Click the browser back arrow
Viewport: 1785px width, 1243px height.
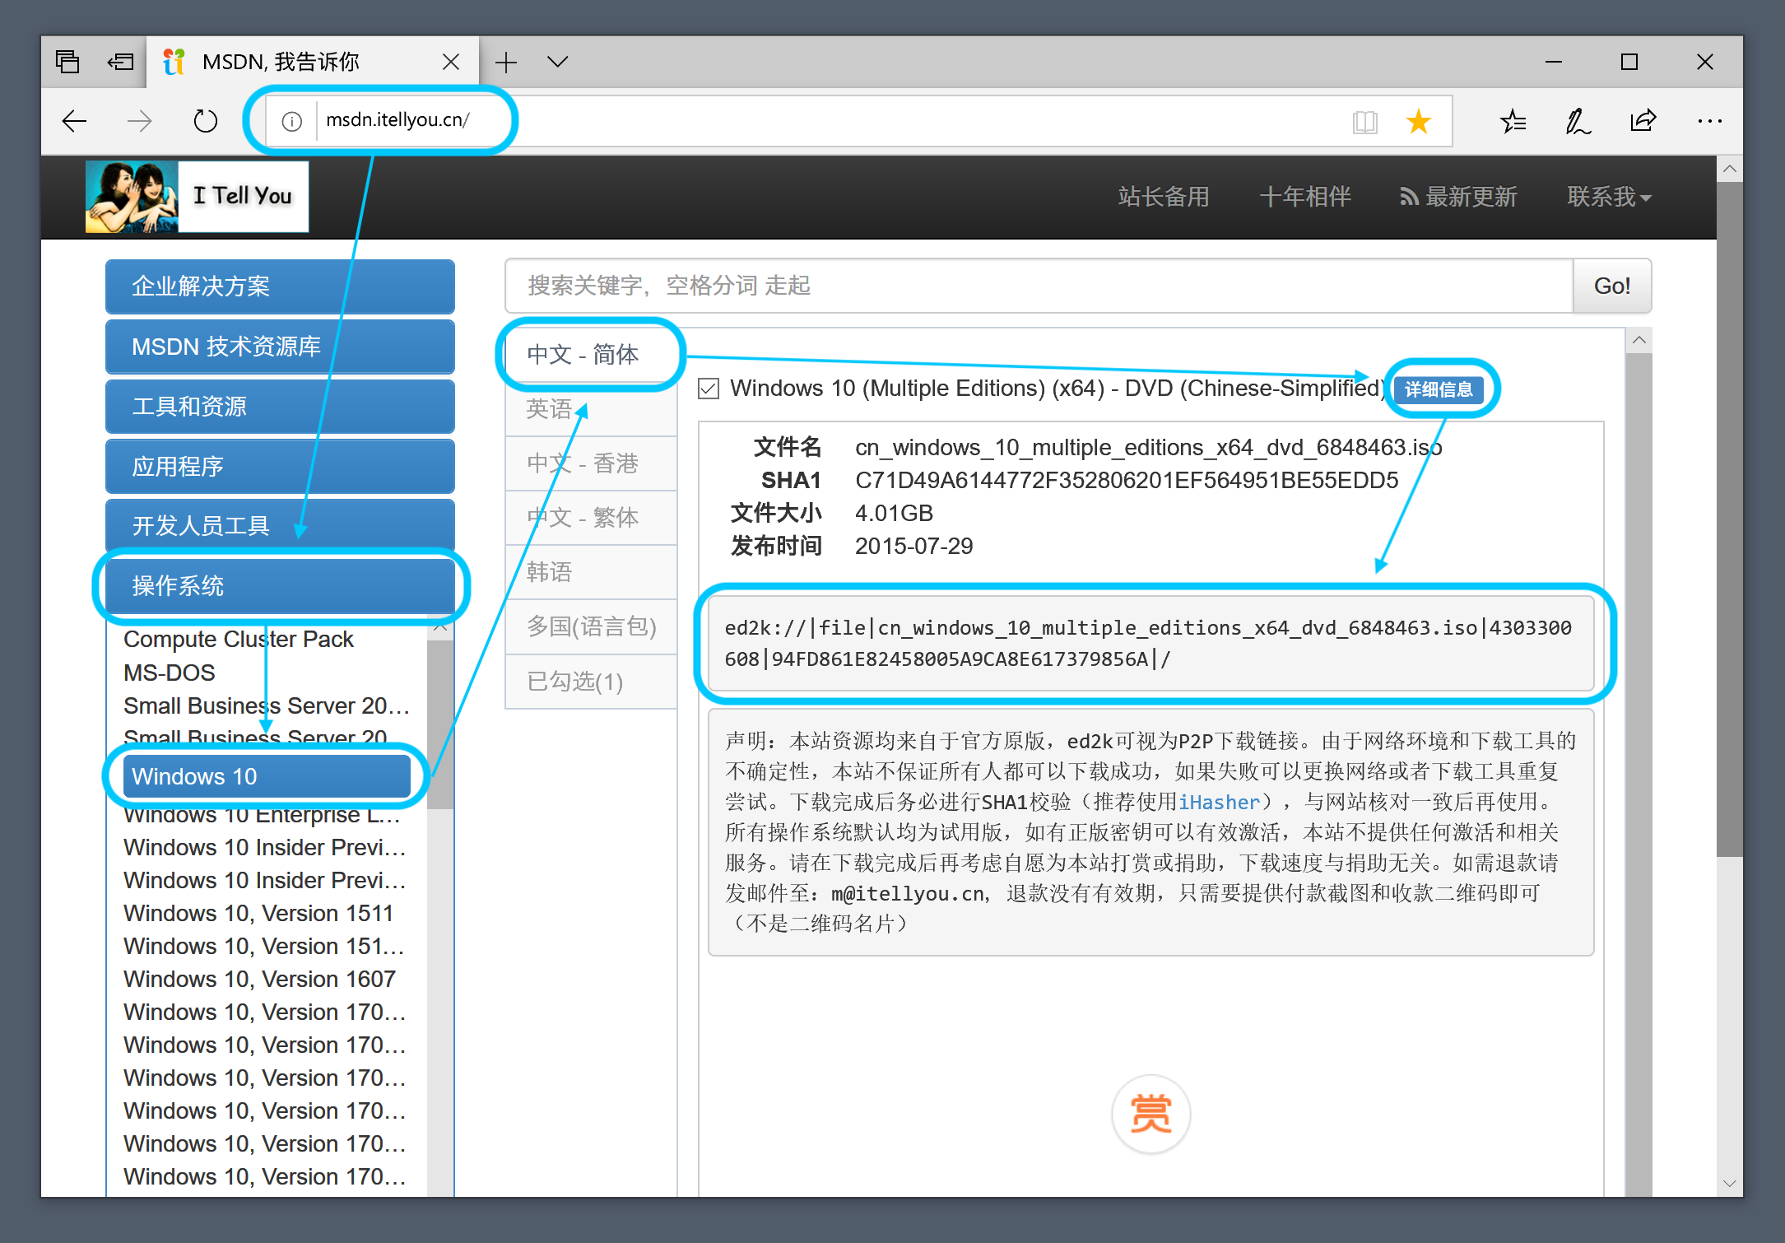click(74, 121)
